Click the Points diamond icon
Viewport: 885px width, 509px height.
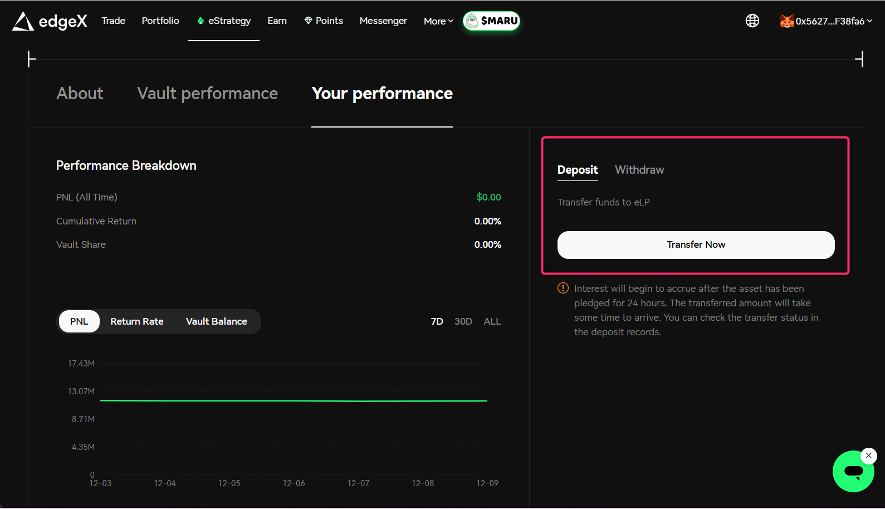(308, 21)
